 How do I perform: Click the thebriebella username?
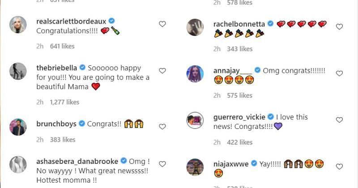pos(57,68)
